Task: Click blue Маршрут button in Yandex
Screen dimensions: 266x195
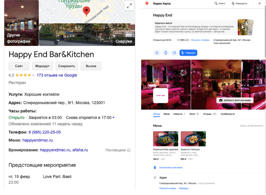Action: 188,53
